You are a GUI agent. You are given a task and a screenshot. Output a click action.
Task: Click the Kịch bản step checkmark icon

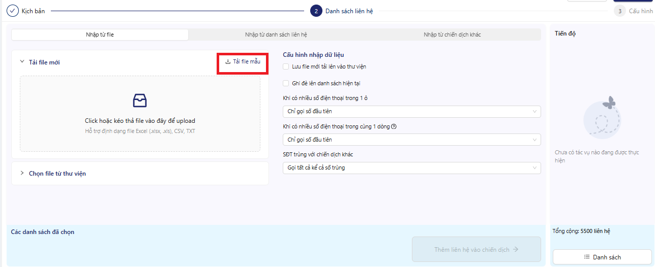coord(12,11)
